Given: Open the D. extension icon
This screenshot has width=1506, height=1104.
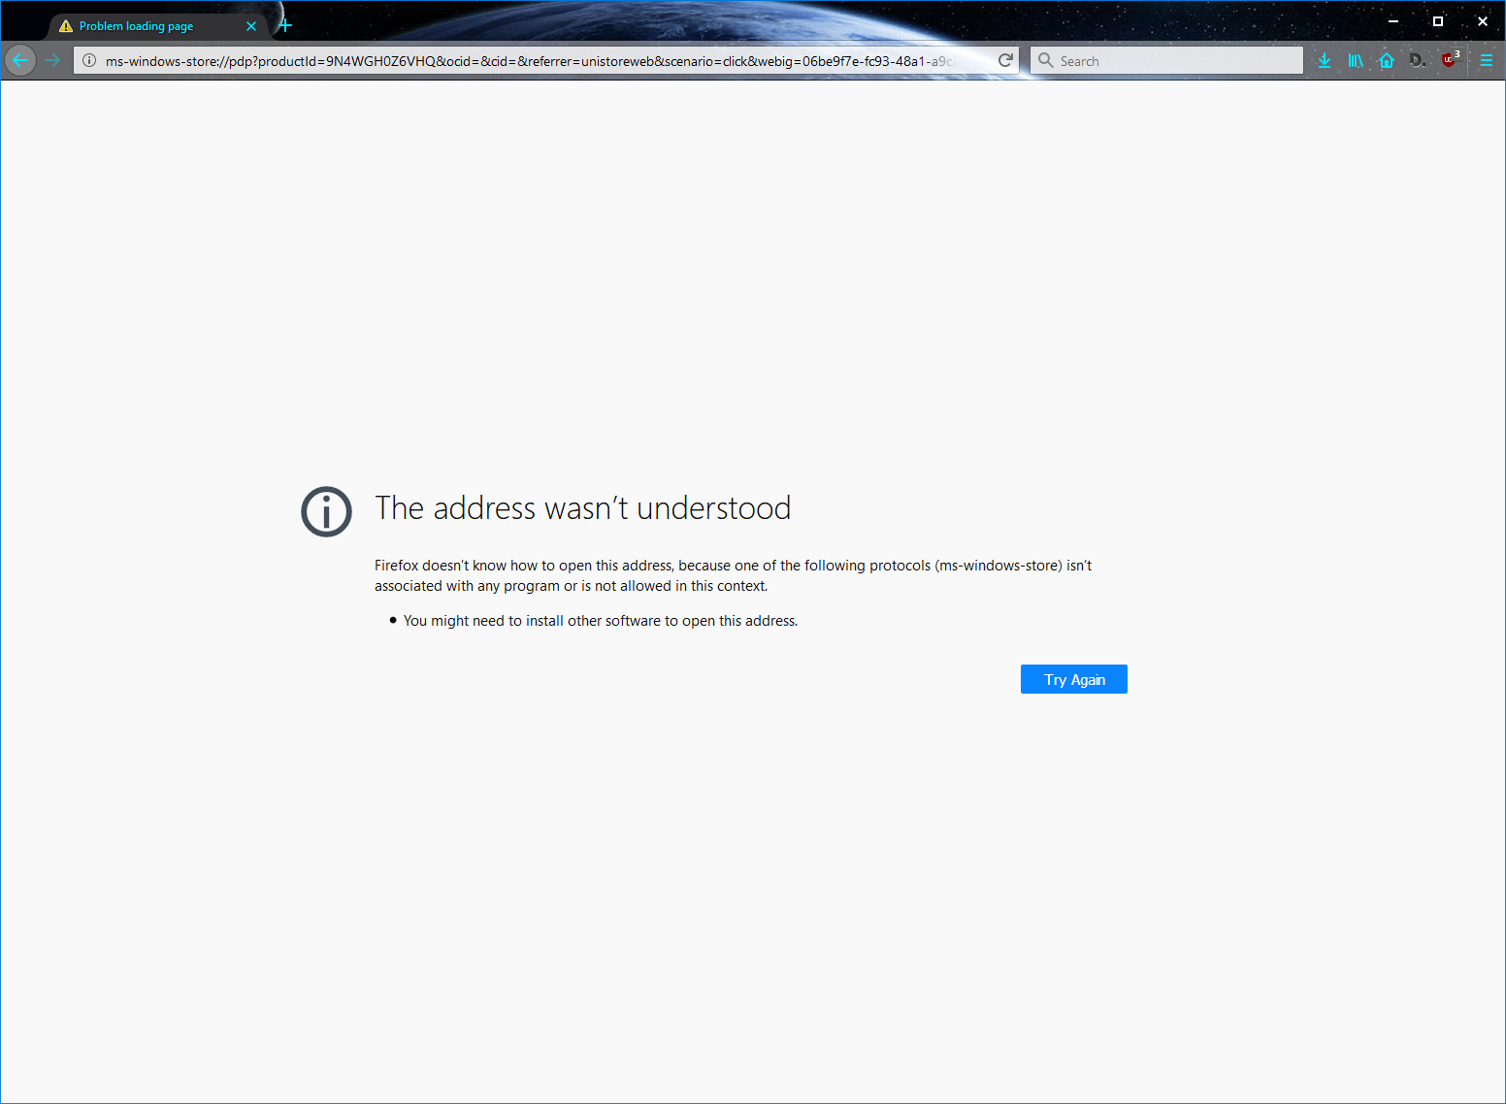Looking at the screenshot, I should tap(1418, 60).
